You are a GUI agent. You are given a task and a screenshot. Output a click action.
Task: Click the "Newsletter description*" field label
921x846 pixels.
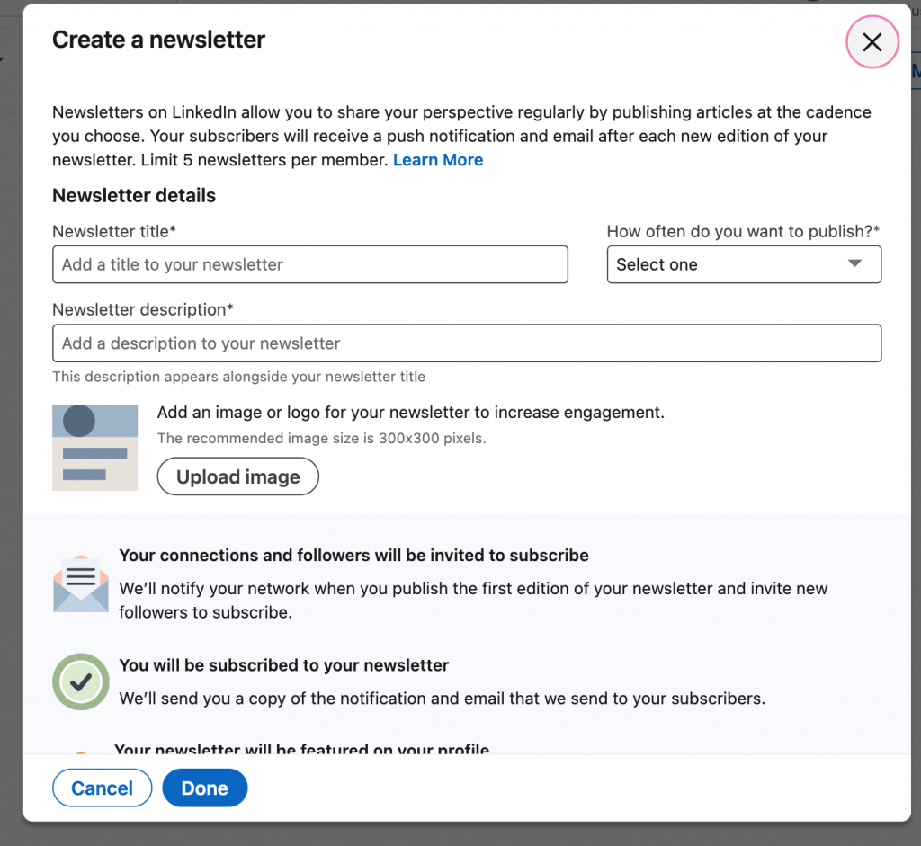[143, 309]
